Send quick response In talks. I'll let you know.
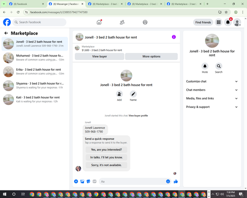The height and width of the screenshot is (198, 247). pos(106,157)
